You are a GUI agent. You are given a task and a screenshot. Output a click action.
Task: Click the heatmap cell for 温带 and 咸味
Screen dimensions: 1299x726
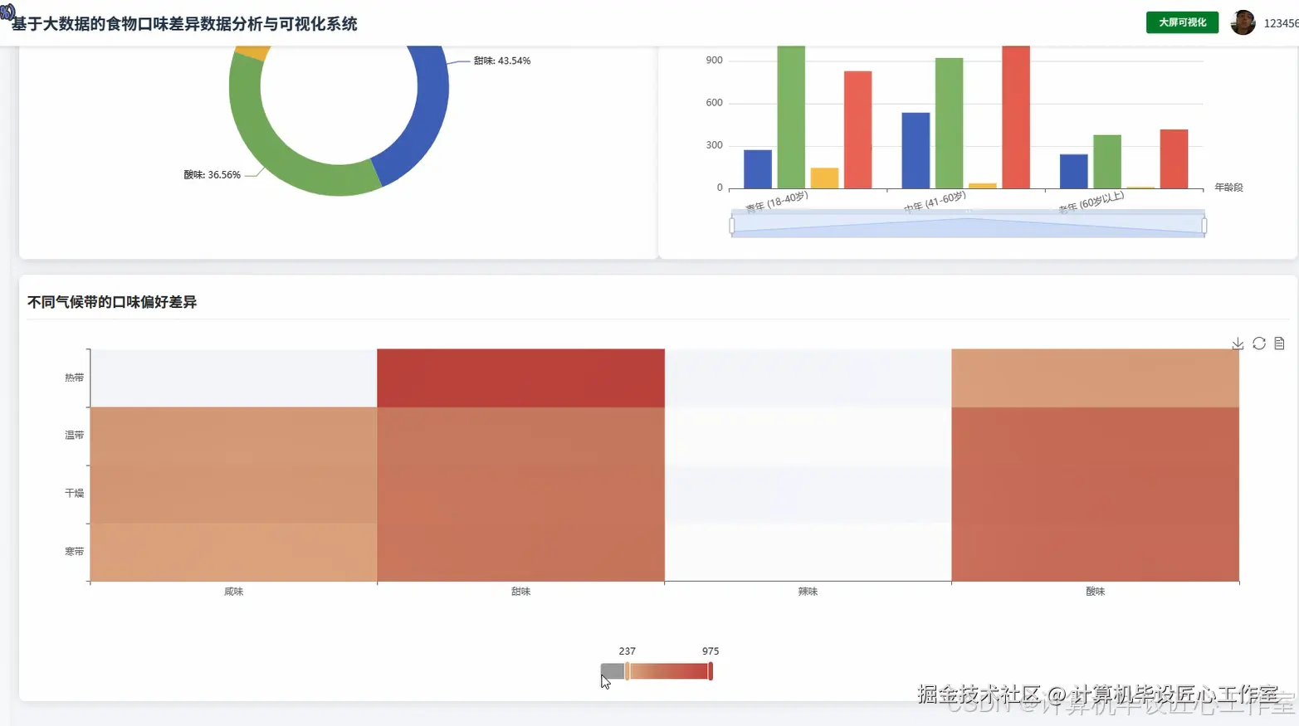(x=233, y=436)
